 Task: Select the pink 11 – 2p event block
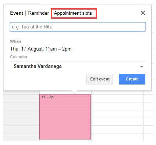[65, 117]
